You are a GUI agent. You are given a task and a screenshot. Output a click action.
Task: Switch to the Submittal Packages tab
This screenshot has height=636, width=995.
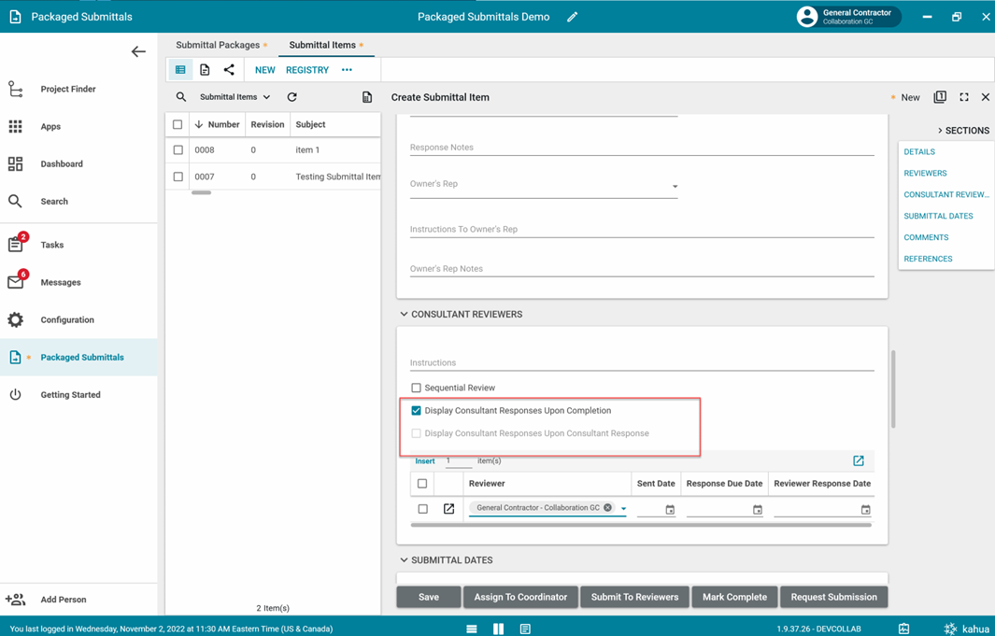click(218, 45)
